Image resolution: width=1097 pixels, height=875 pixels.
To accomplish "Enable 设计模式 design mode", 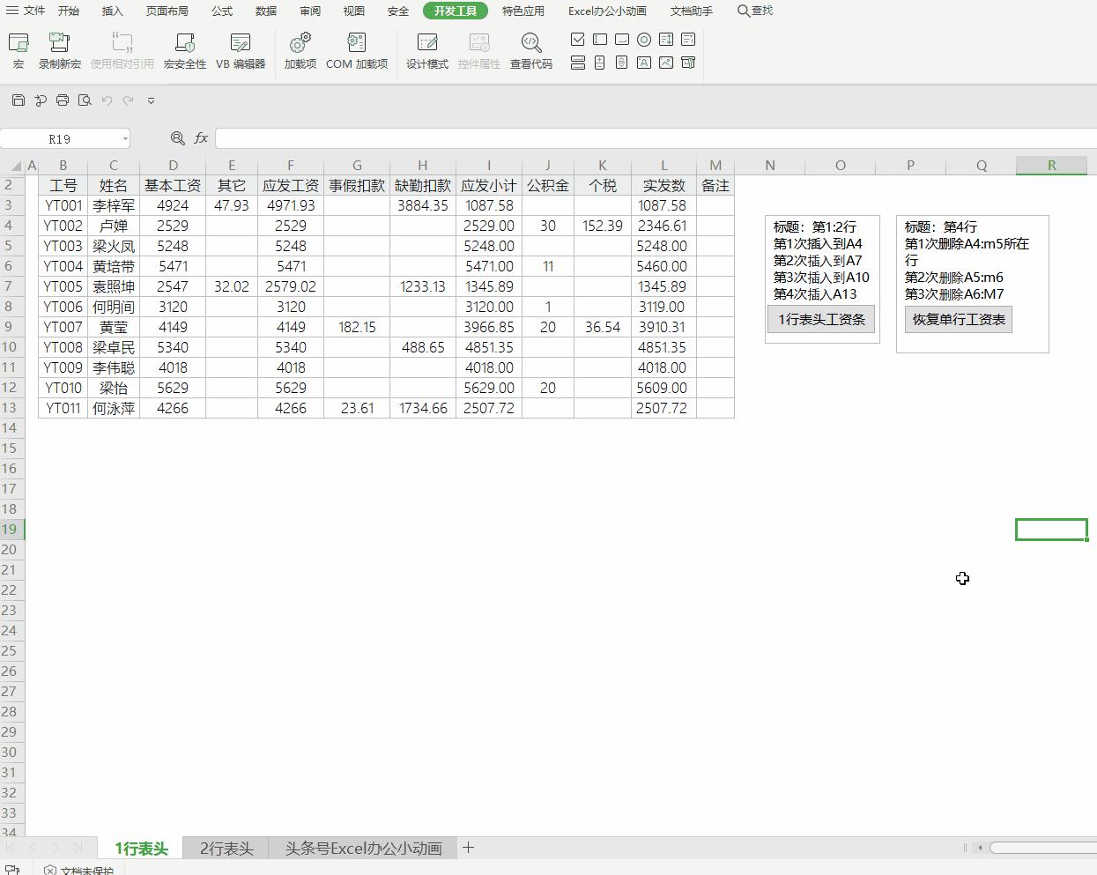I will [x=426, y=50].
